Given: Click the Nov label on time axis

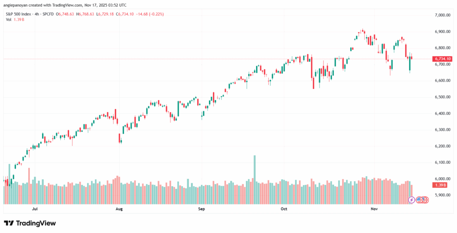Looking at the screenshot, I should point(374,208).
